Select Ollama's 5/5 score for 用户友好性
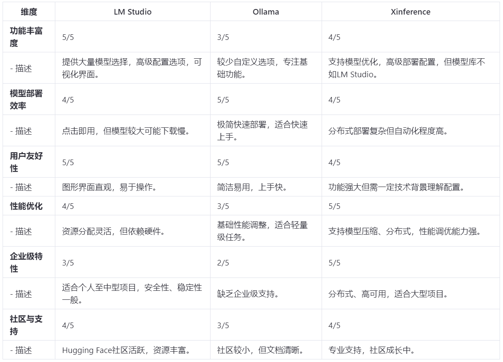Viewport: 503px width, 362px height. [x=223, y=163]
